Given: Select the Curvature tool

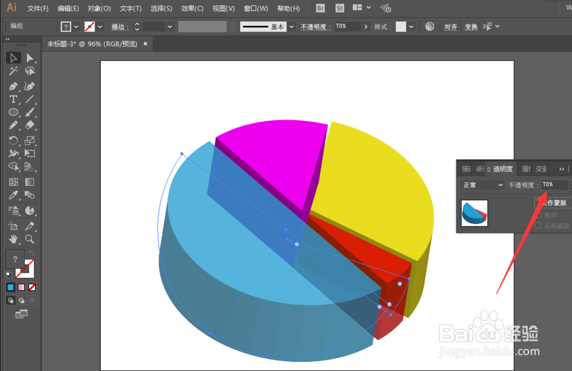Looking at the screenshot, I should pyautogui.click(x=30, y=86).
